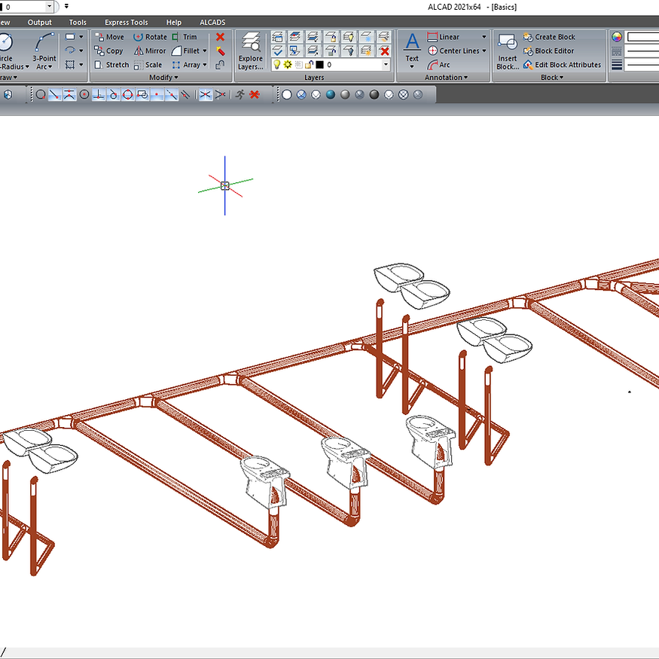Click the lineweight selector box
This screenshot has height=659, width=659.
coord(642,65)
